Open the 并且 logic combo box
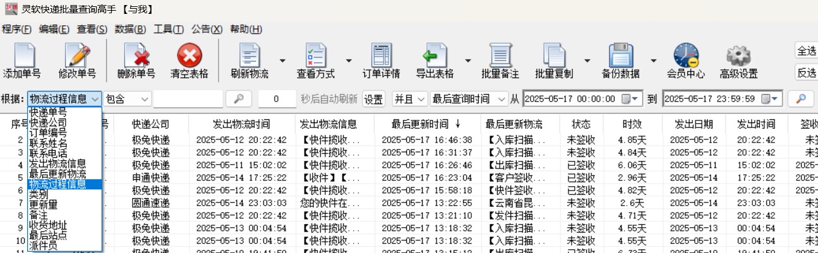Viewport: 818px width, 253px height. point(409,99)
